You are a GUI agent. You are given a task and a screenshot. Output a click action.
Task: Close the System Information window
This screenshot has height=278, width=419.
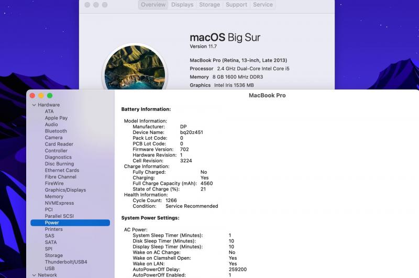32,96
